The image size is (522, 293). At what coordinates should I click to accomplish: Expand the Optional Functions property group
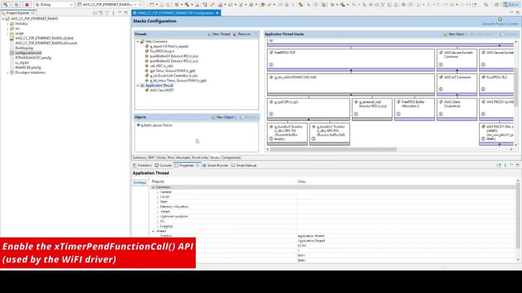tap(158, 216)
